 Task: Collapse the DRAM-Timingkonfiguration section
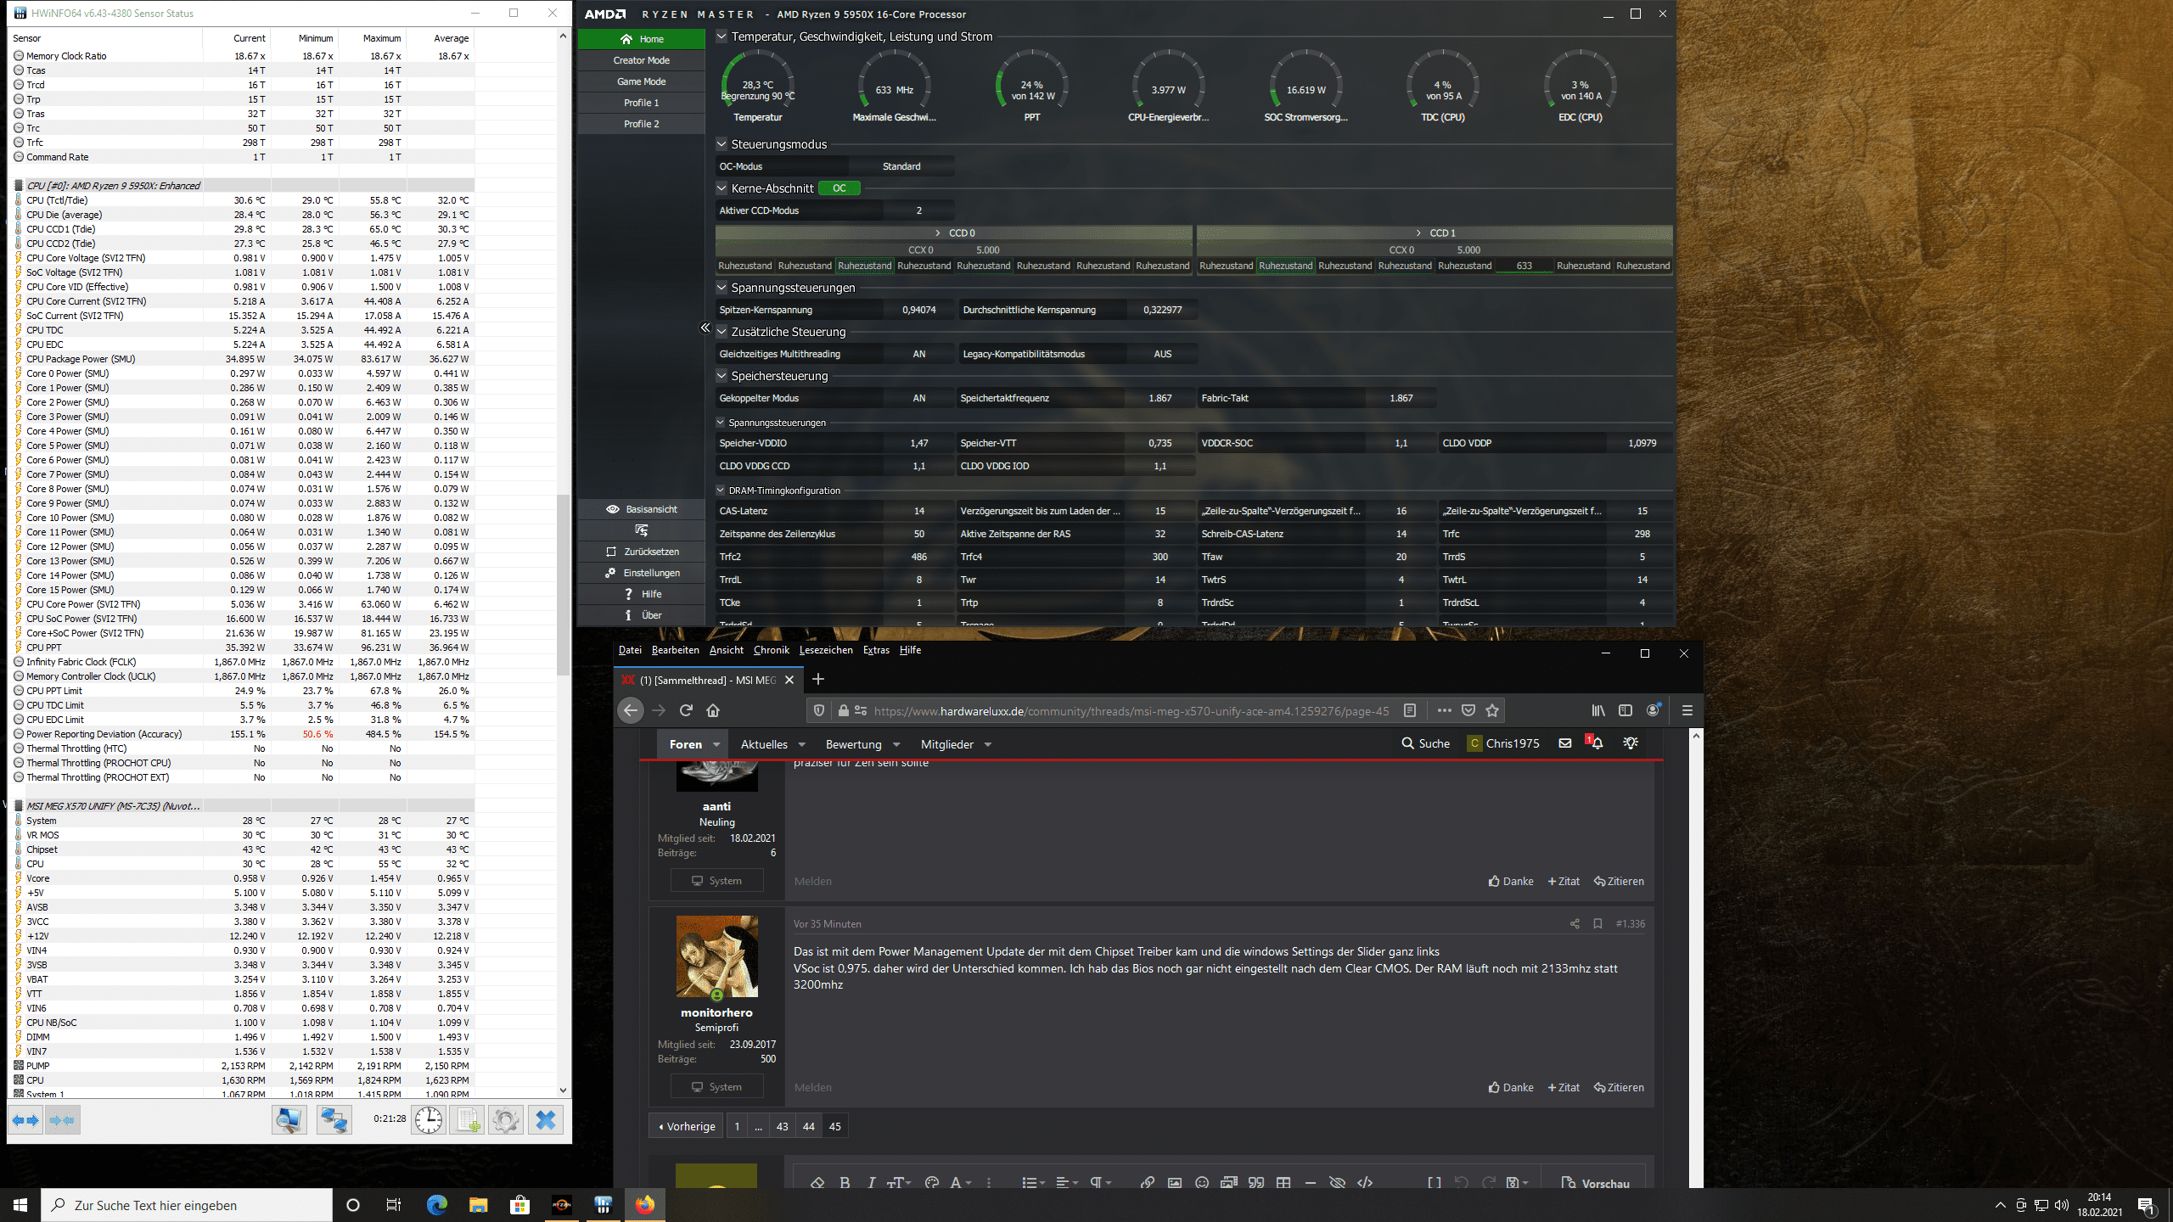coord(721,490)
